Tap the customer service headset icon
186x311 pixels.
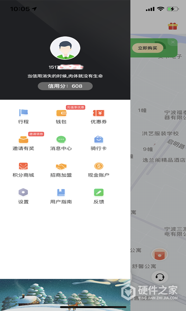[160, 277]
